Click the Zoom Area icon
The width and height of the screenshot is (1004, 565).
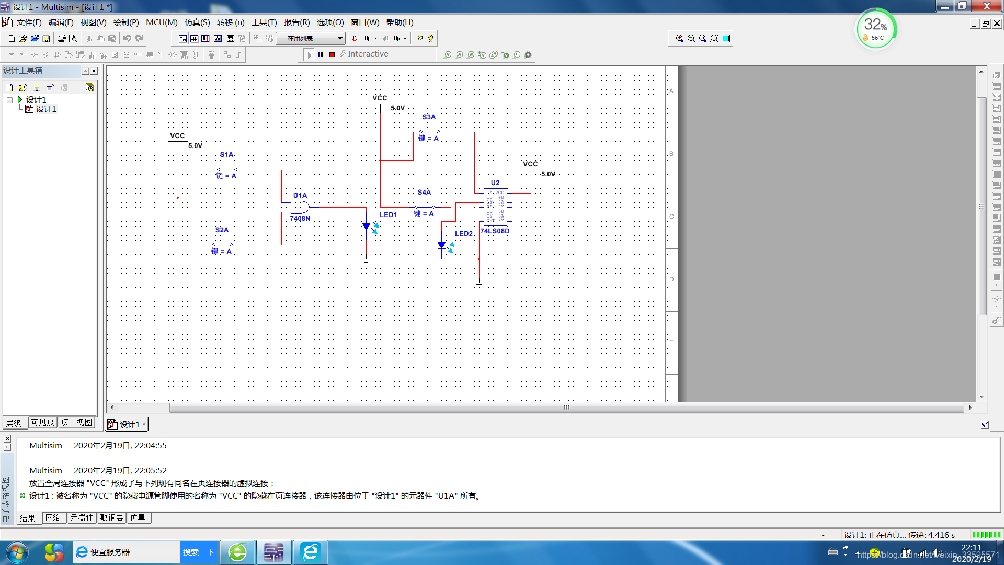(703, 39)
